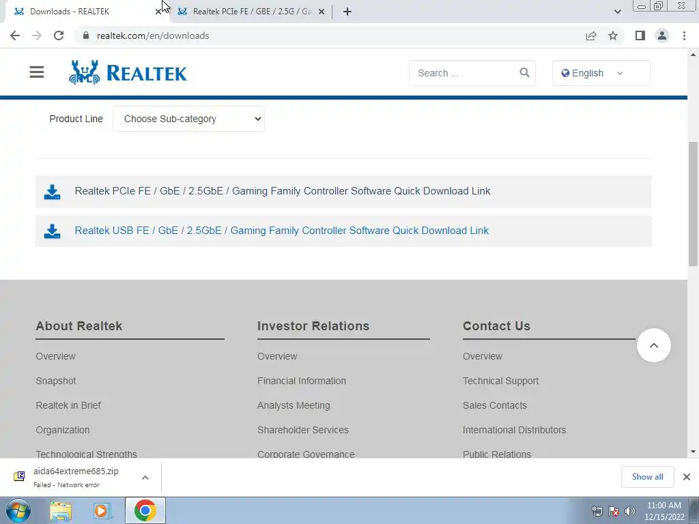This screenshot has width=699, height=524.
Task: Click the download icon beside PCIe FE link
Action: coord(52,192)
